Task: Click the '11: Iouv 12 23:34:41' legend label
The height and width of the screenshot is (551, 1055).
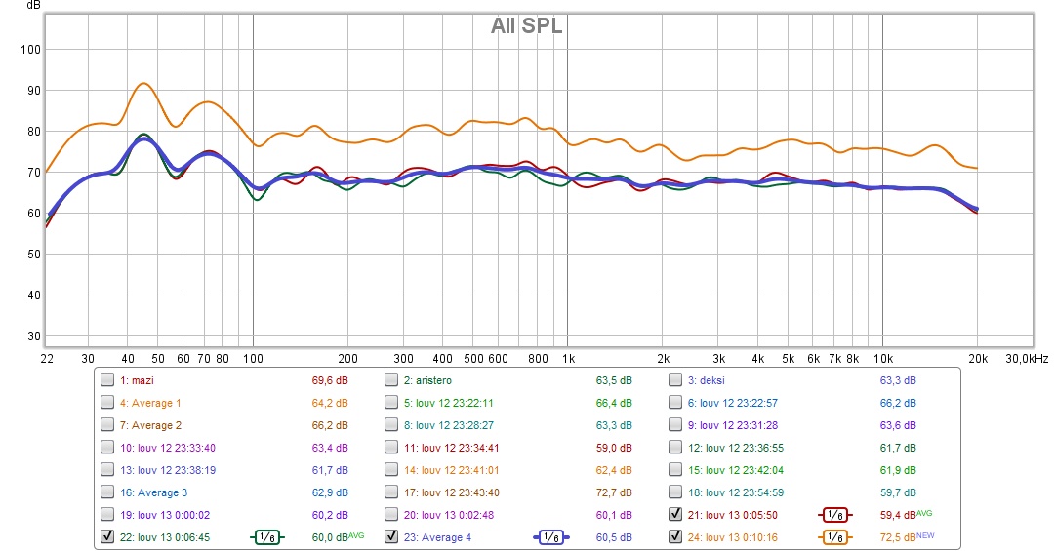Action: click(452, 448)
